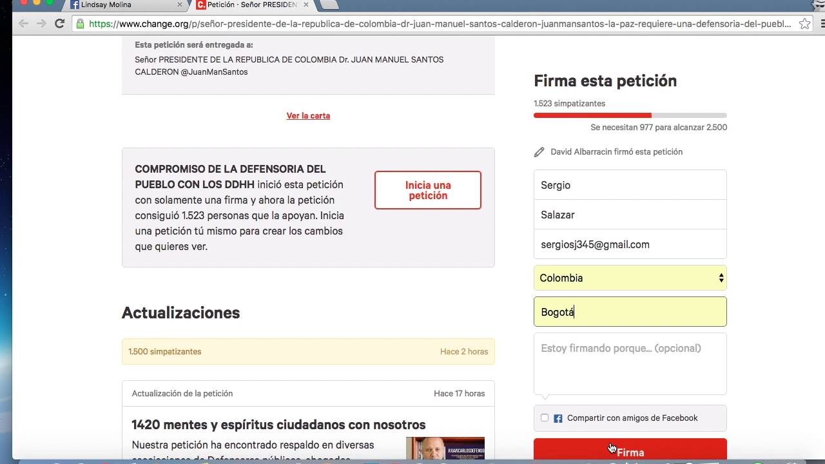Screen dimensions: 825x464
Task: Reload the page with refresh icon
Action: pyautogui.click(x=59, y=24)
